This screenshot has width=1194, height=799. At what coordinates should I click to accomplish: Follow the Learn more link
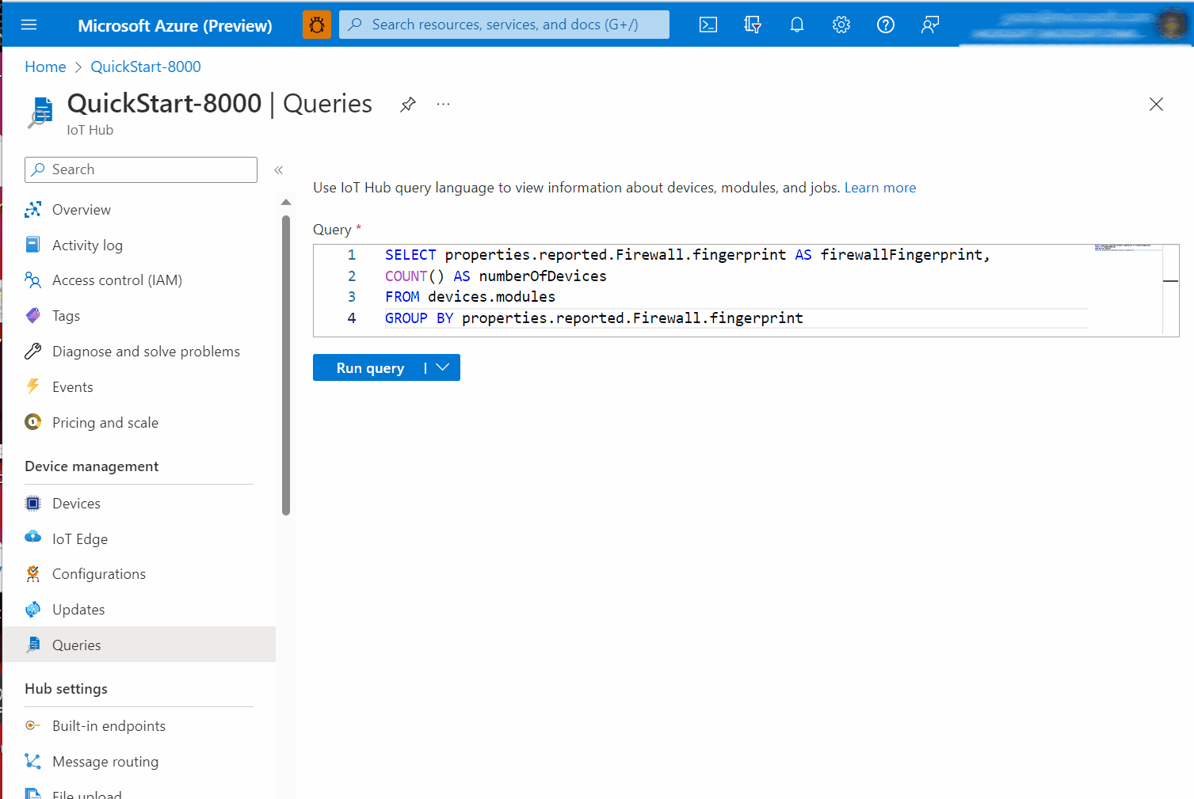(x=880, y=188)
